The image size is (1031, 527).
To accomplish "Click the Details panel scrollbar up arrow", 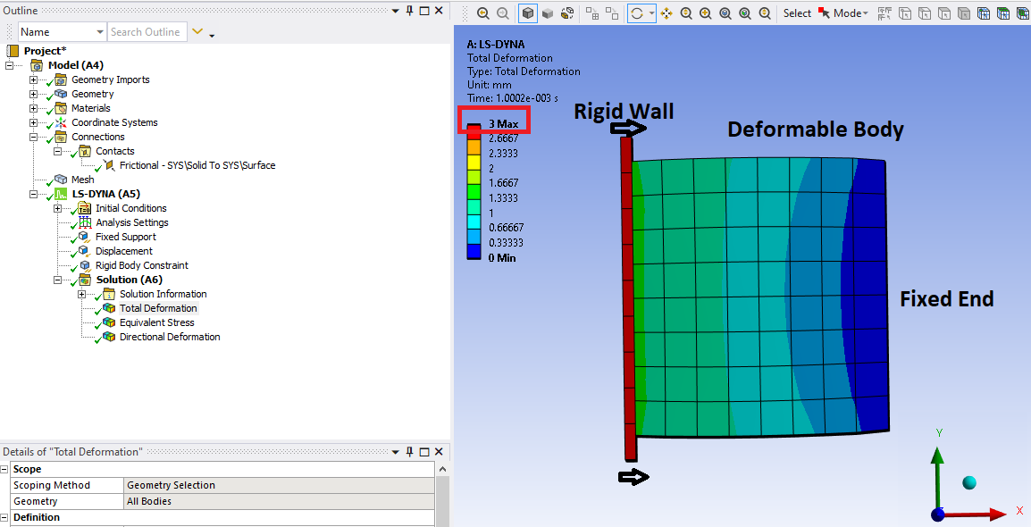I will click(x=442, y=469).
